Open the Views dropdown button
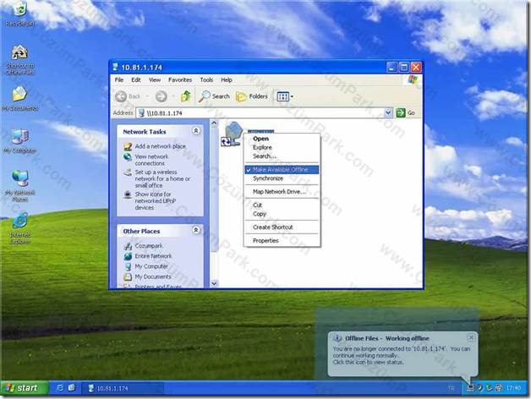The width and height of the screenshot is (531, 399). coord(285,96)
